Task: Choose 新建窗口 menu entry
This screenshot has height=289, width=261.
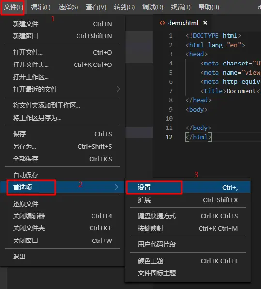Action: pos(62,36)
